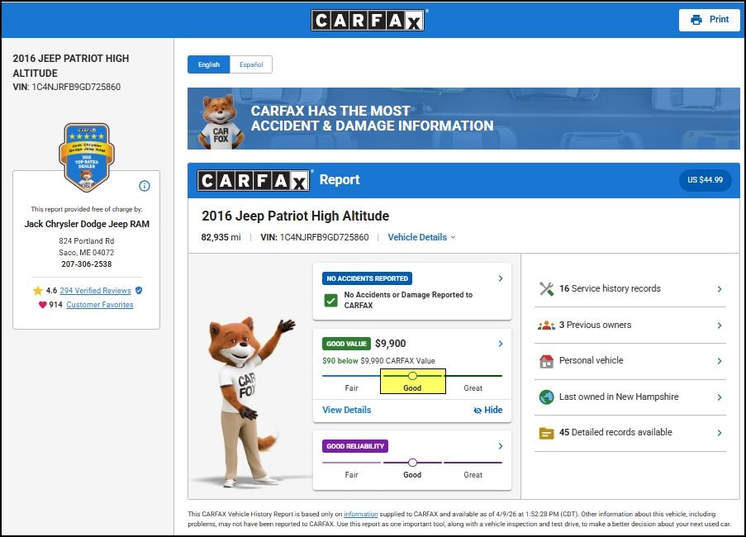
Task: Click the CARFAX logo in header
Action: (x=368, y=20)
